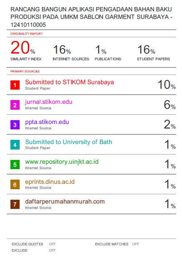
Task: Open the eprints.dinus.ac.id source link
Action: tap(50, 182)
